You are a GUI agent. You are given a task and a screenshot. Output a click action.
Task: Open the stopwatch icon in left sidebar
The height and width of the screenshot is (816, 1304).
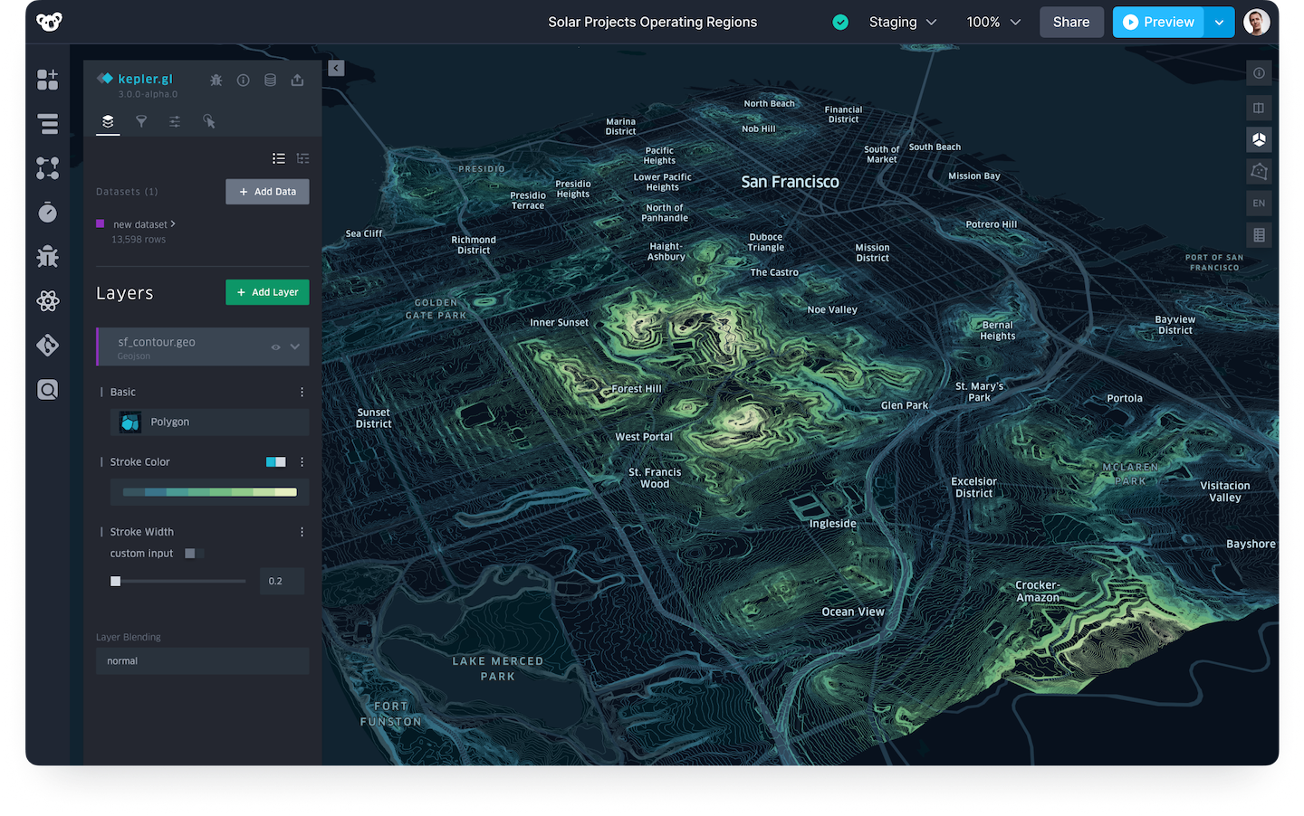tap(48, 213)
